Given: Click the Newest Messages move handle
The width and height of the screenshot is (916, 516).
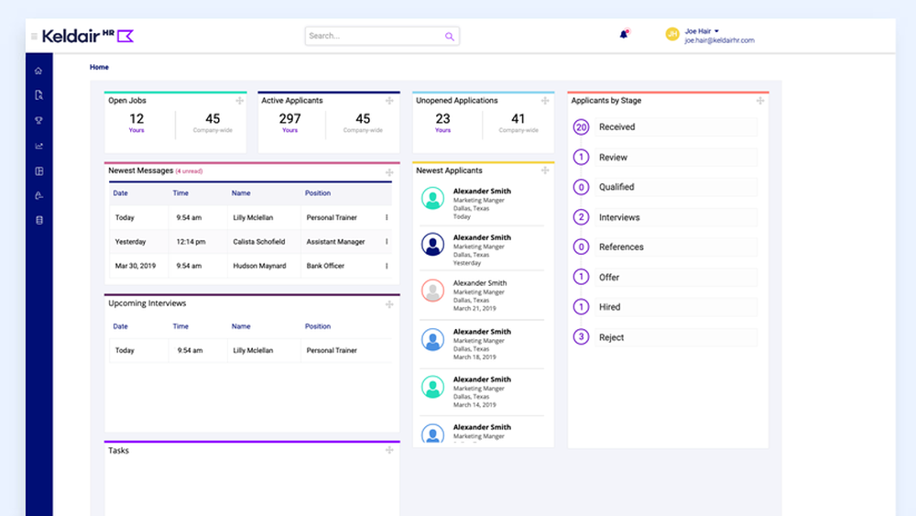Looking at the screenshot, I should [x=389, y=172].
